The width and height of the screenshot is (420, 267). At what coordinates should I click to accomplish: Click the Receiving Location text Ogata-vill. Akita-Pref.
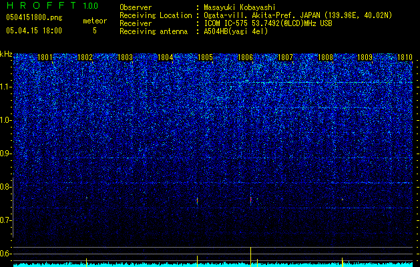[250, 15]
